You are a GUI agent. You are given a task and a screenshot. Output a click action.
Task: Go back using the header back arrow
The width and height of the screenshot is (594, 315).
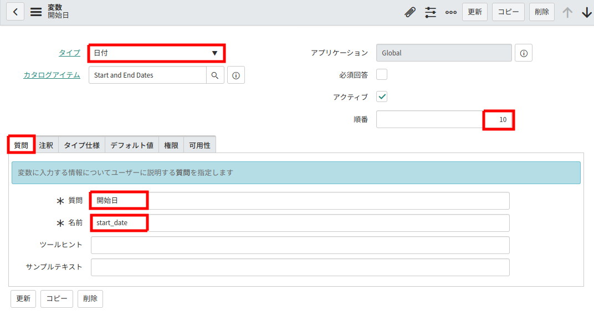click(x=15, y=12)
